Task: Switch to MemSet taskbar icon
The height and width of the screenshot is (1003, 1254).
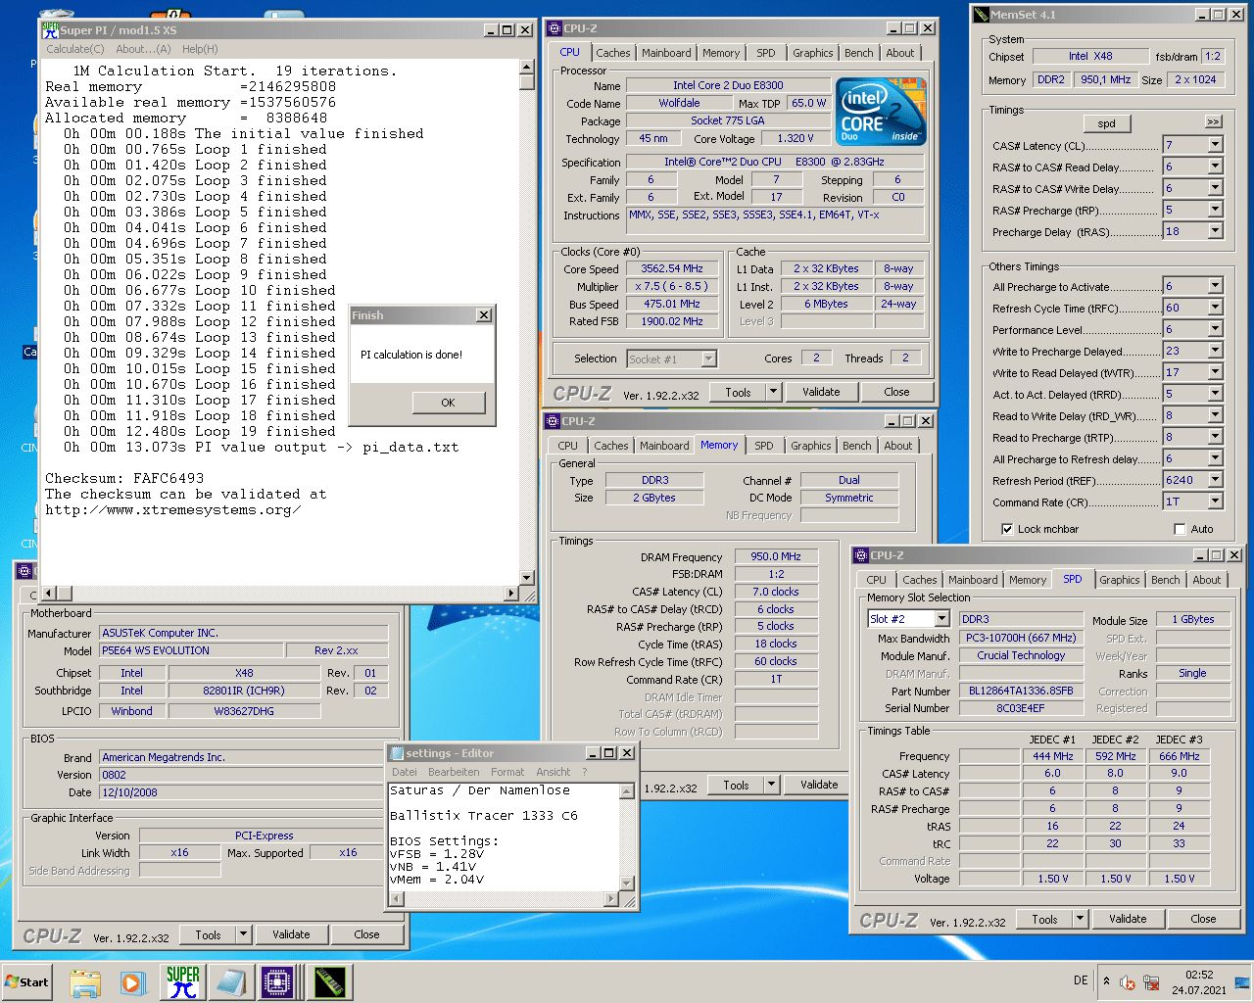Action: coord(329,982)
